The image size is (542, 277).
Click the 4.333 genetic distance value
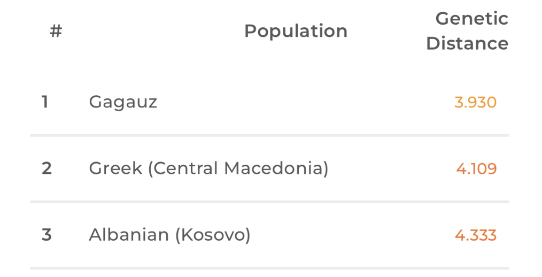click(476, 235)
